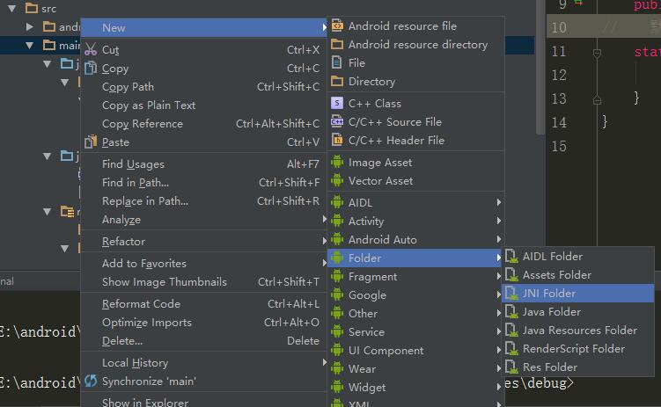Click the AIDL Folder icon
Image resolution: width=661 pixels, height=407 pixels.
click(x=511, y=257)
